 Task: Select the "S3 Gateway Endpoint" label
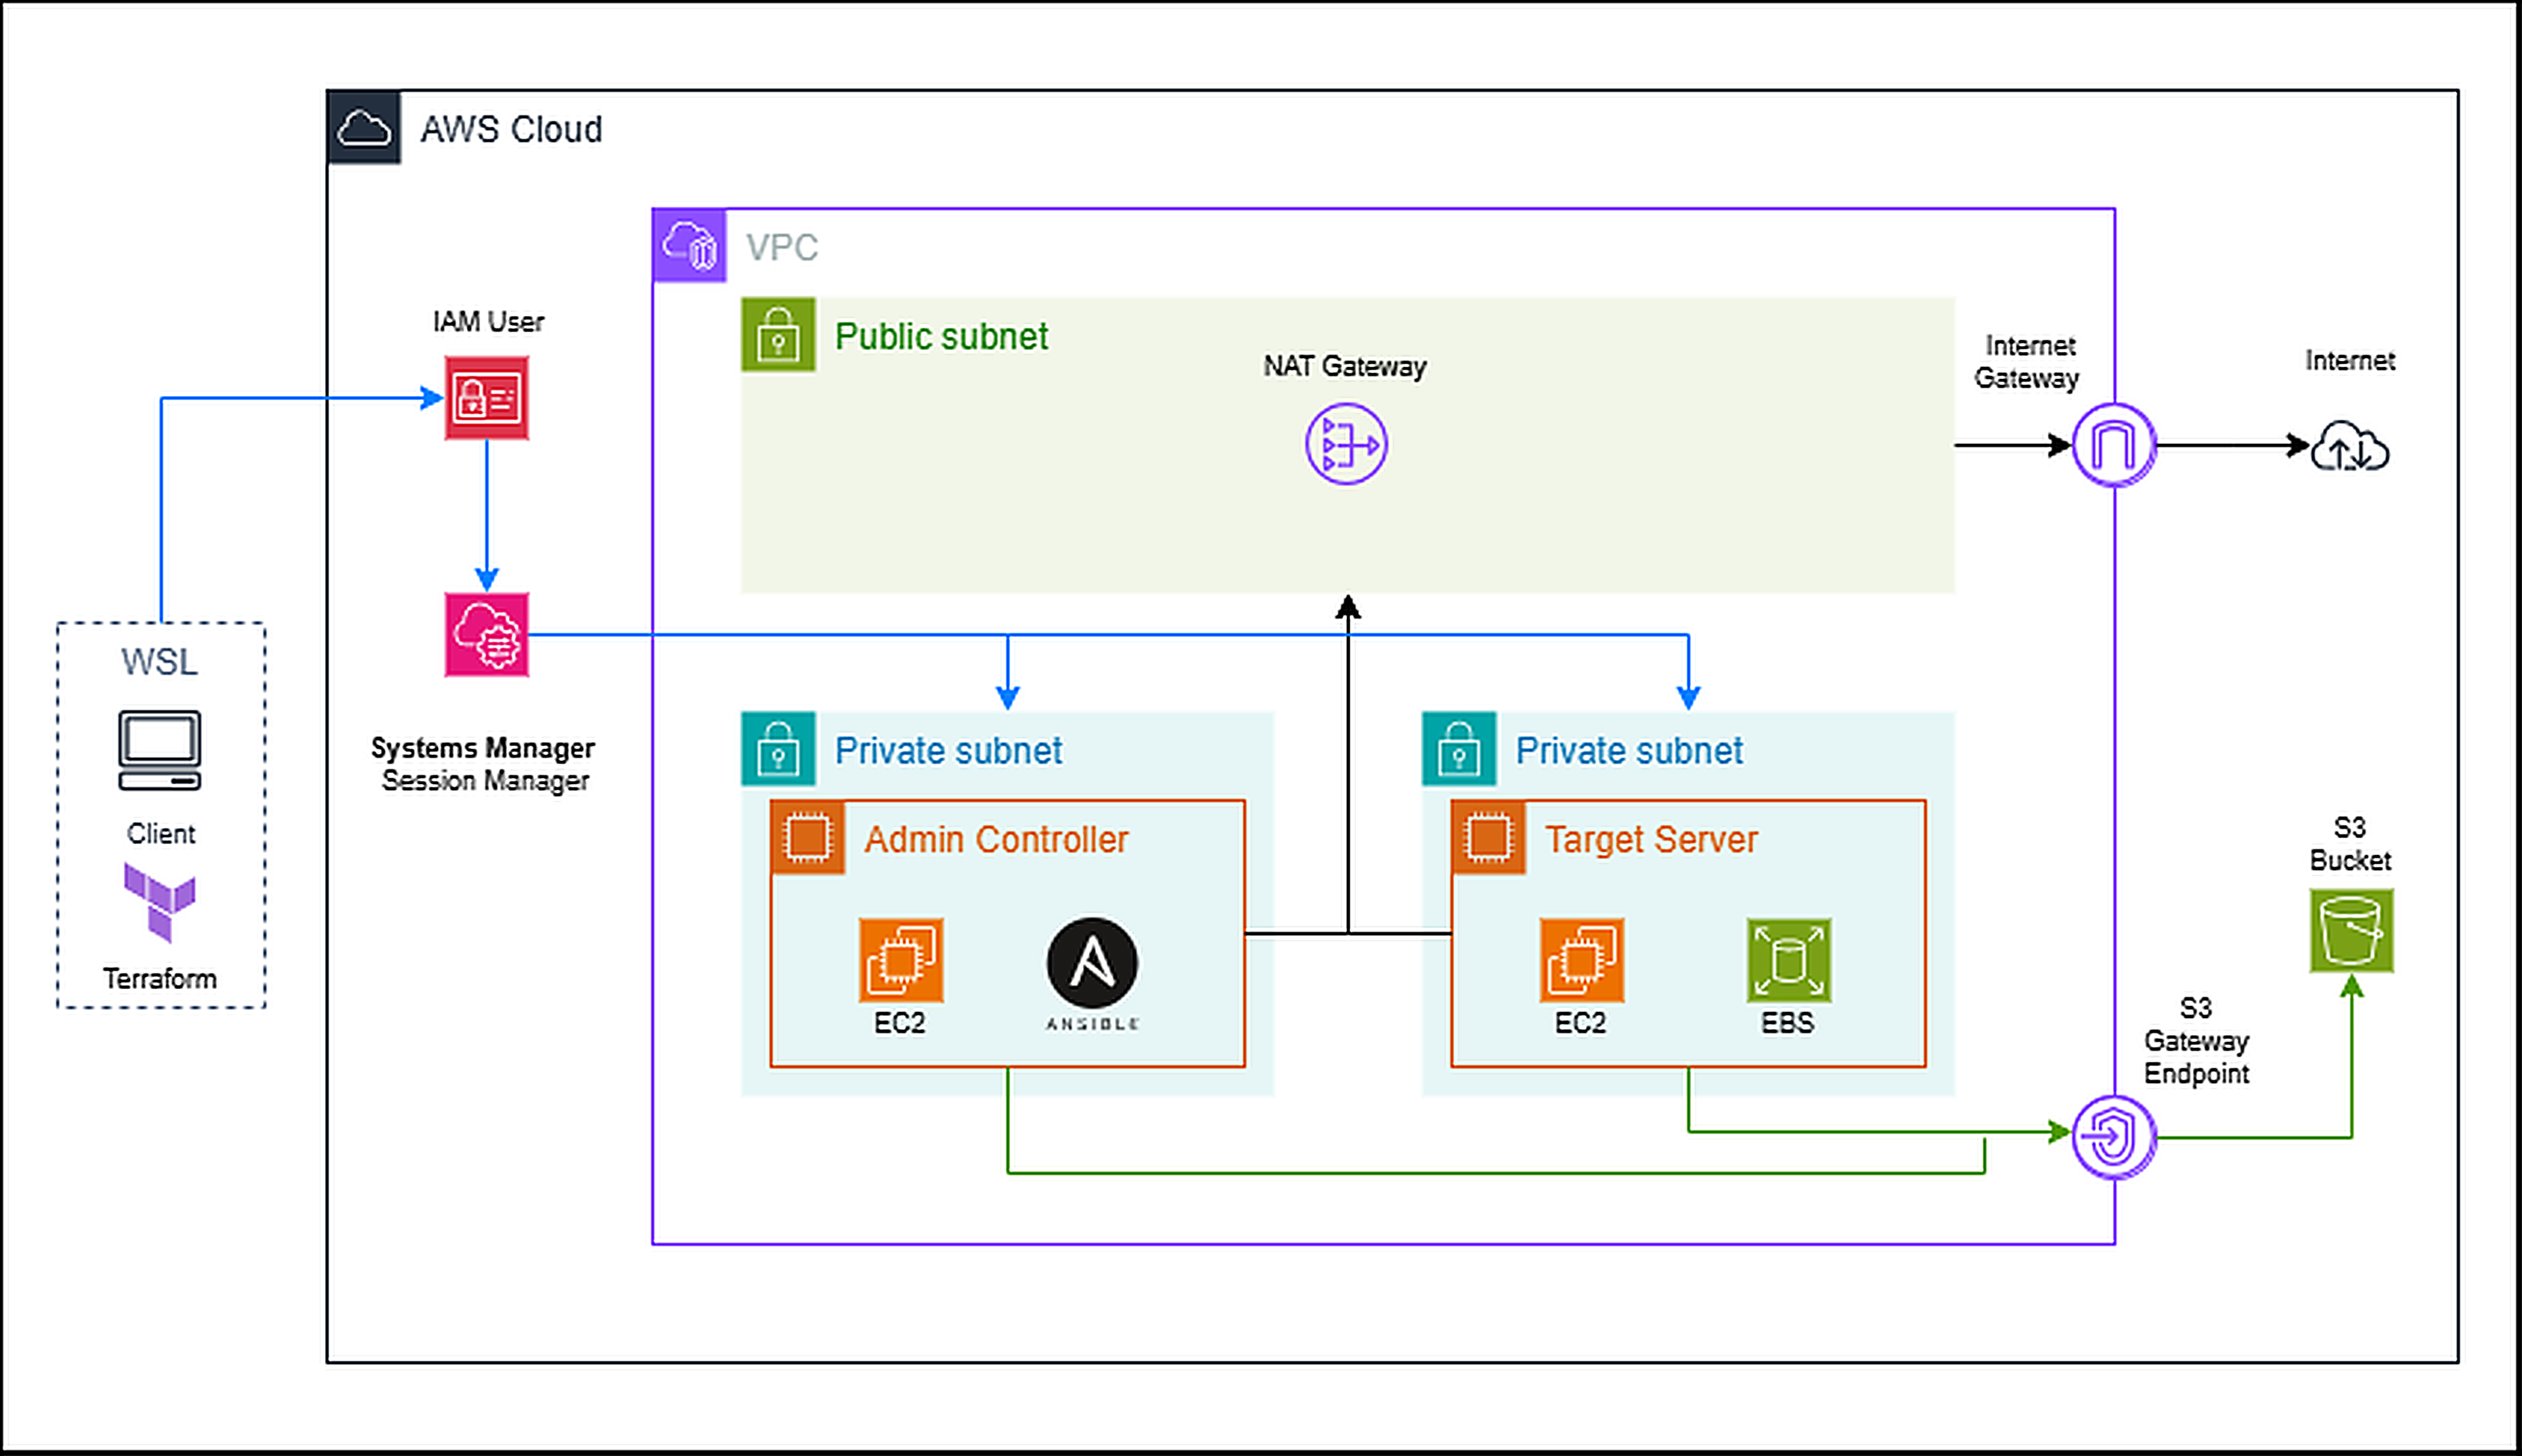pos(2196,1040)
